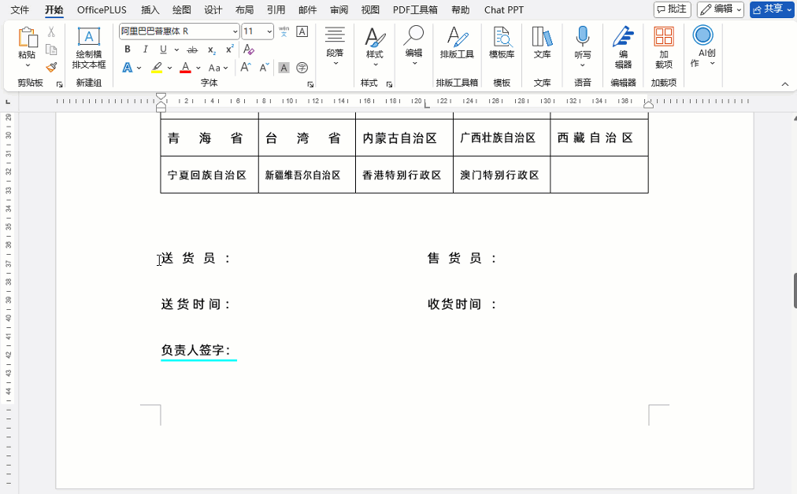The width and height of the screenshot is (797, 494).
Task: Click the character shading icon
Action: (x=284, y=68)
